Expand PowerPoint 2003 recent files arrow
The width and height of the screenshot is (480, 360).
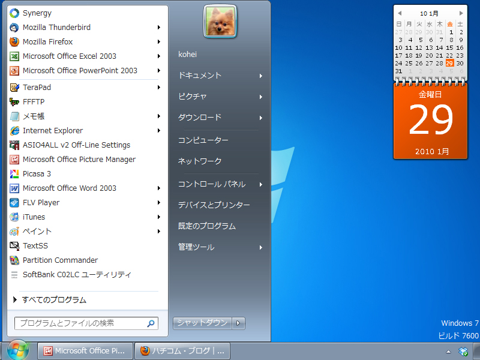pyautogui.click(x=159, y=71)
